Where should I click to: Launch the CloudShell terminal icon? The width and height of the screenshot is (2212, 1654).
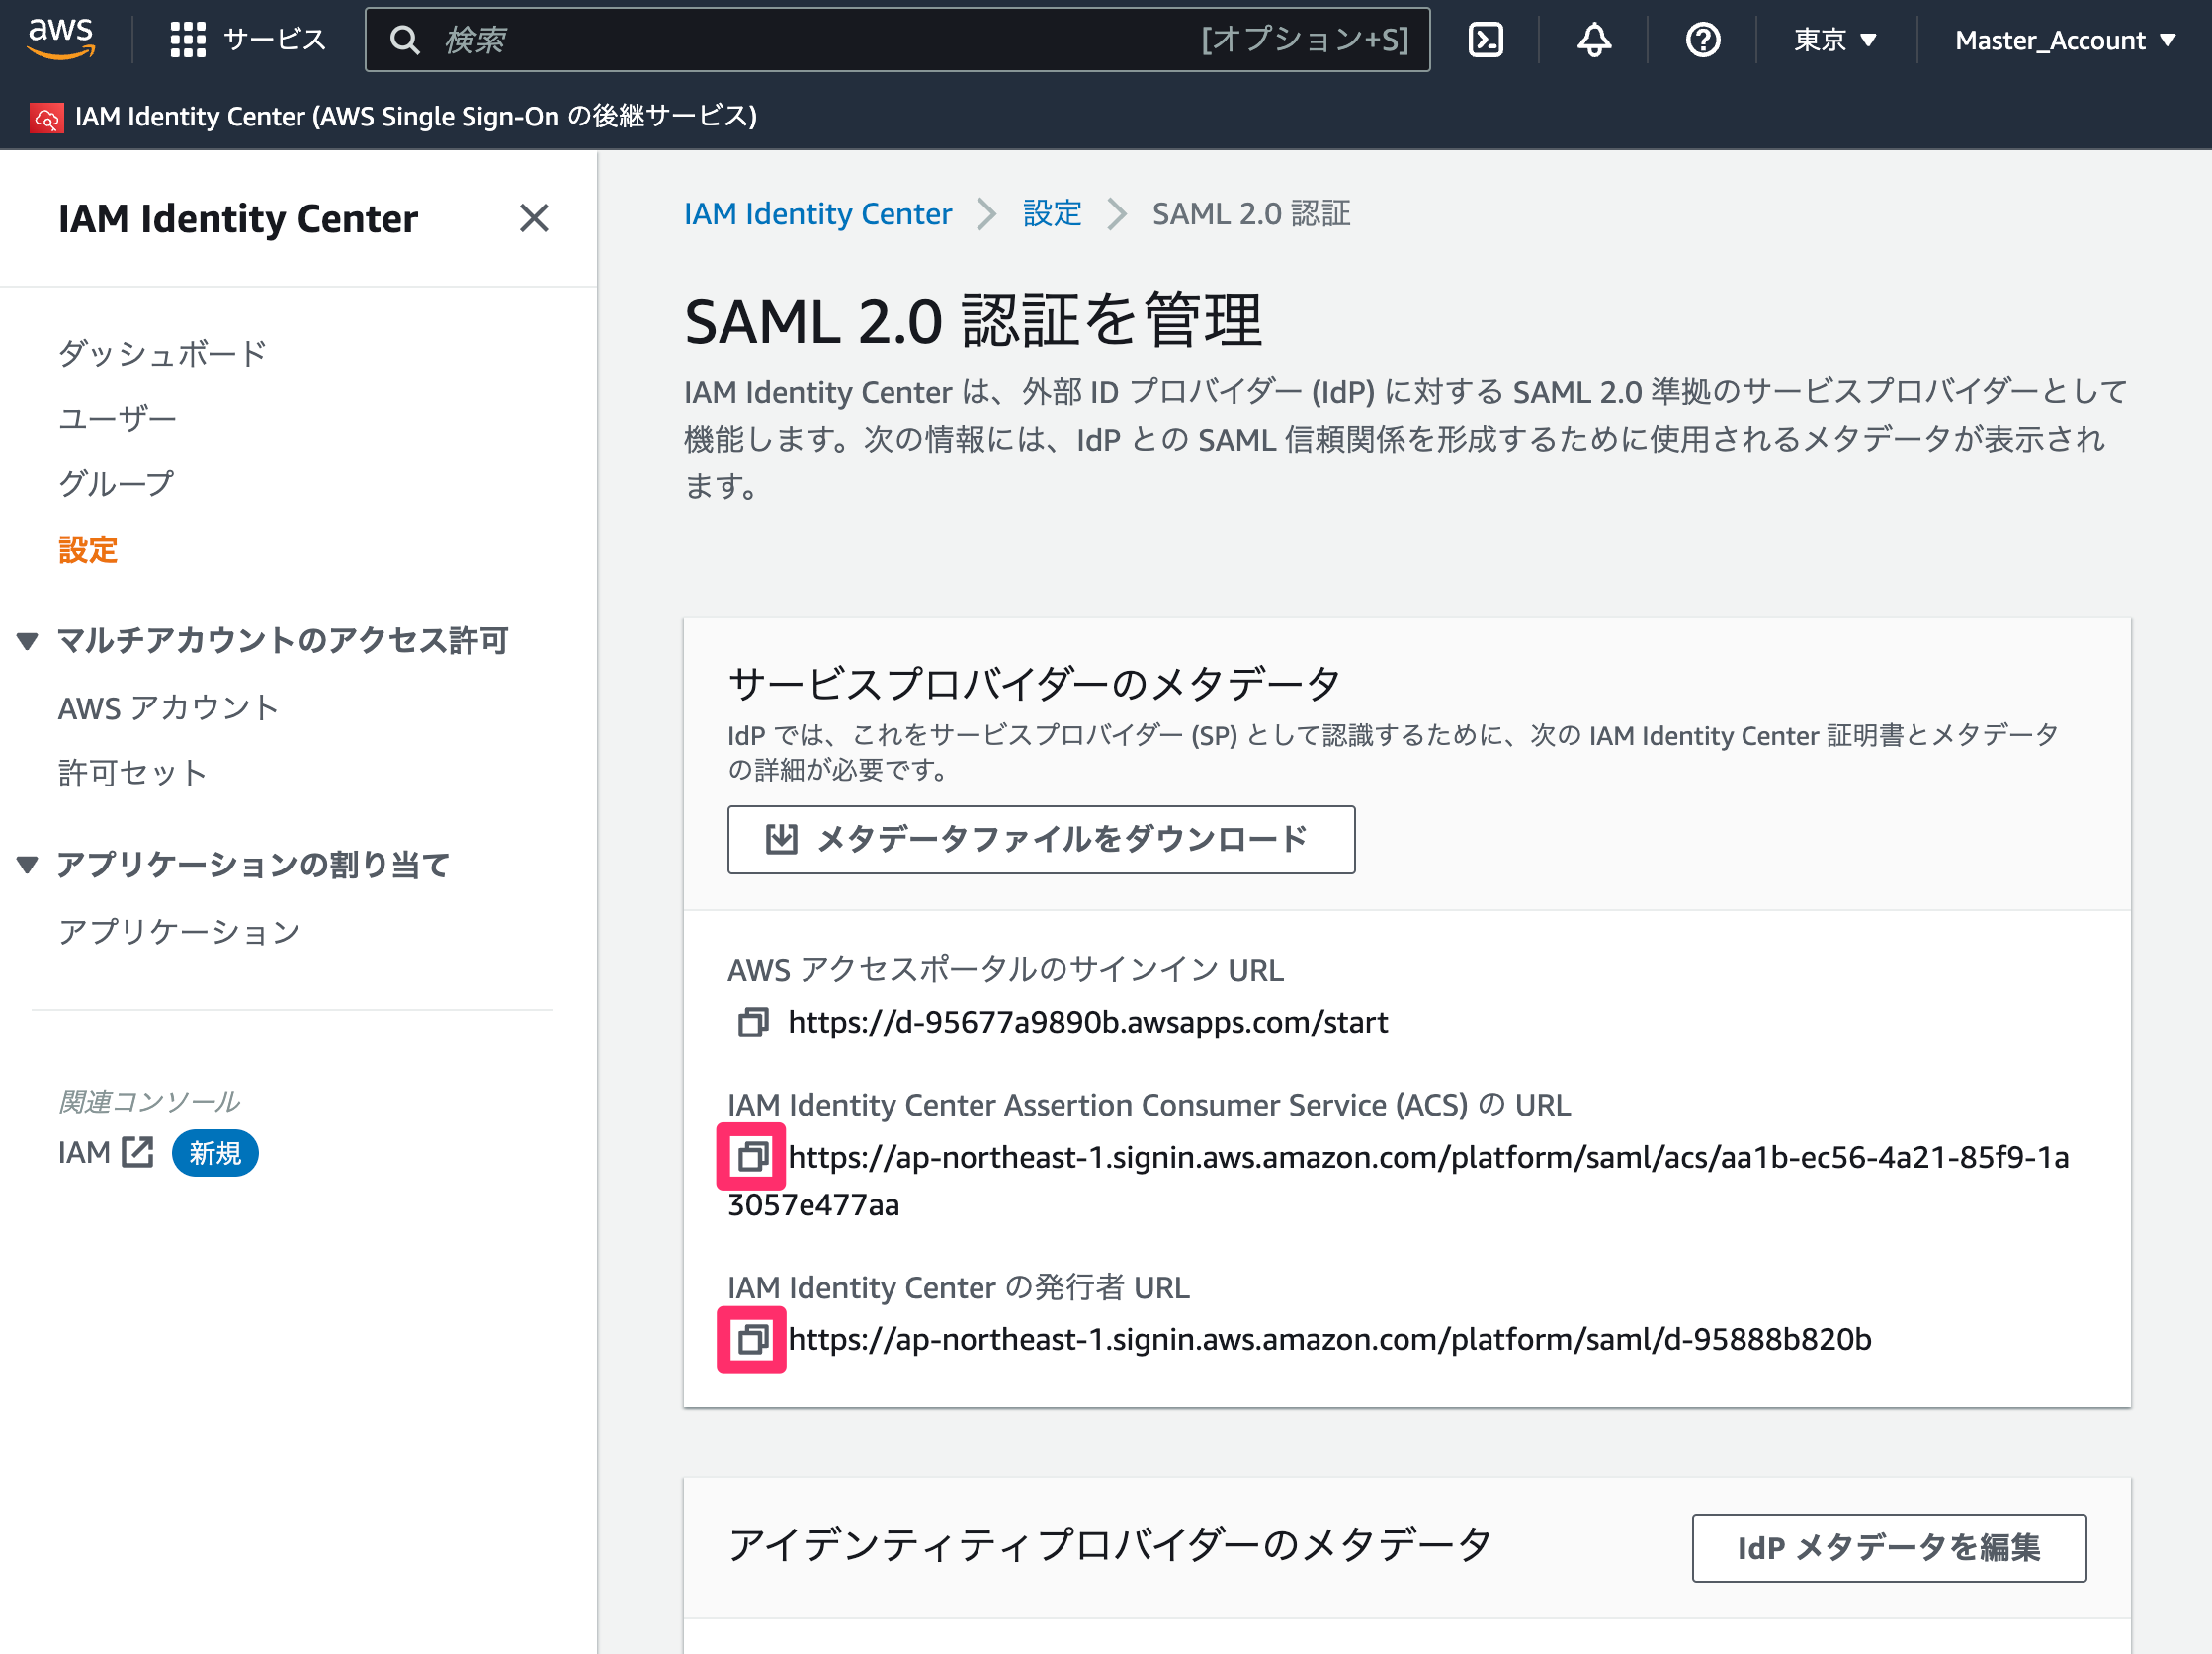[x=1485, y=40]
